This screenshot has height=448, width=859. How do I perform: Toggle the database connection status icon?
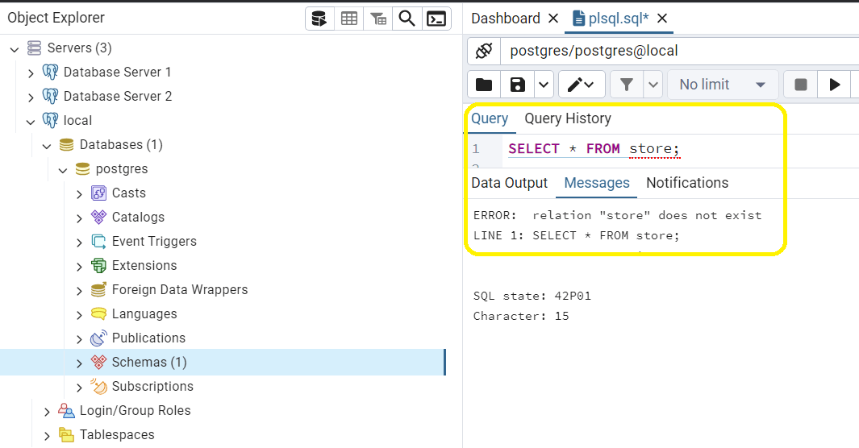pyautogui.click(x=484, y=51)
